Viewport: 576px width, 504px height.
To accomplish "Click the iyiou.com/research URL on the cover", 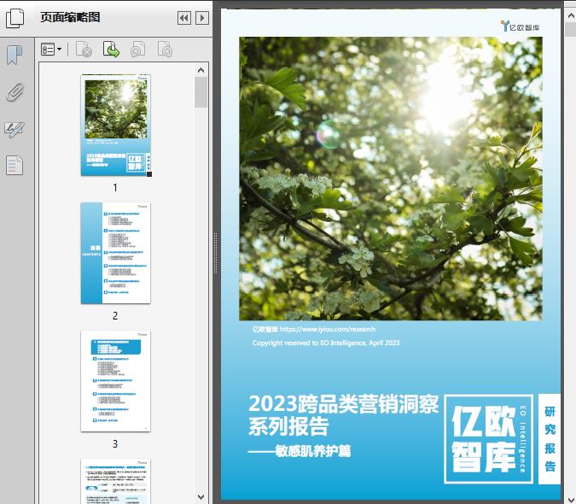I will pyautogui.click(x=328, y=329).
